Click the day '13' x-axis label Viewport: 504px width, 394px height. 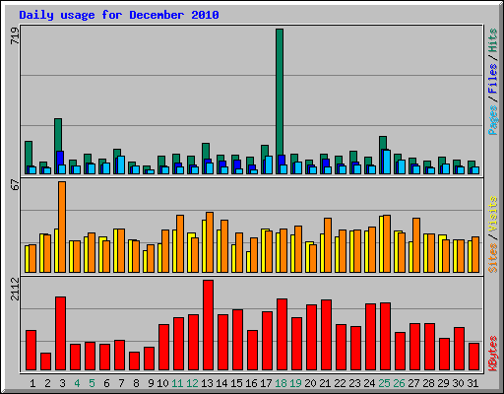click(x=207, y=383)
